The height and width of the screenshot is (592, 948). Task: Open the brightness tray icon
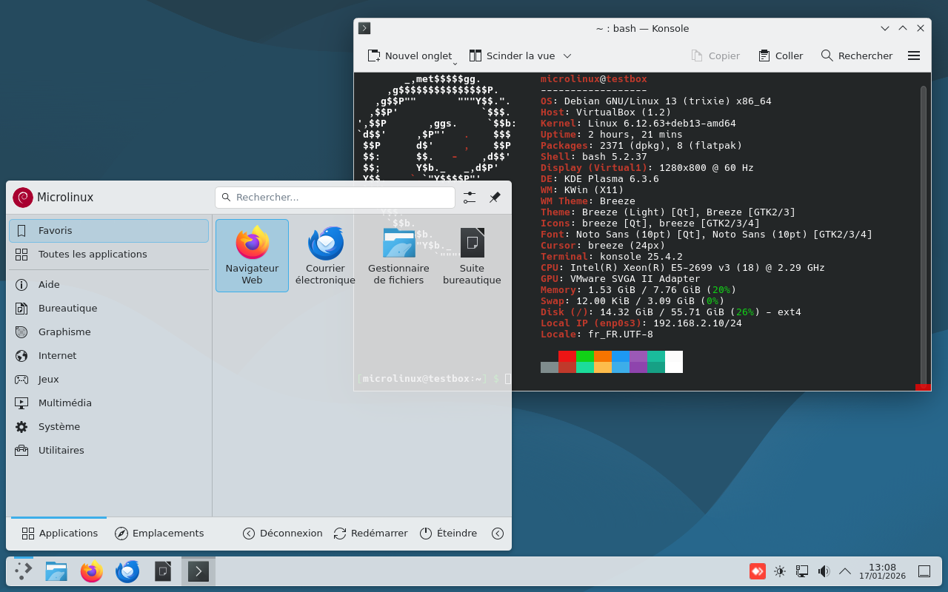(780, 571)
